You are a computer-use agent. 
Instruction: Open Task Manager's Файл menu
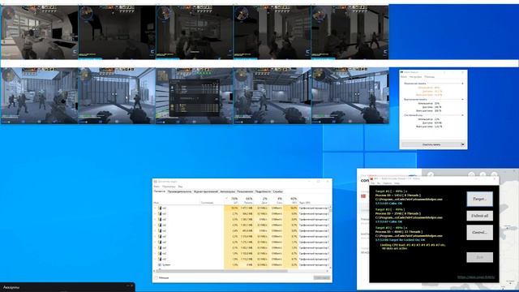click(157, 187)
